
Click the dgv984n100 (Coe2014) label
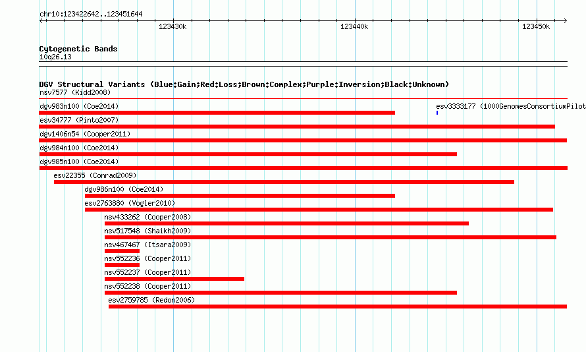(79, 148)
